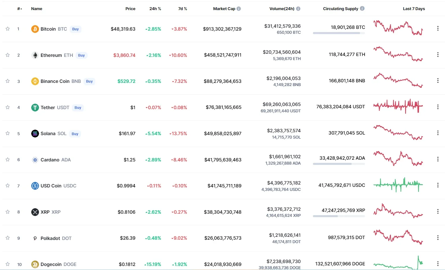The width and height of the screenshot is (445, 270).
Task: Open more options menu for USD Coin row
Action: click(438, 185)
